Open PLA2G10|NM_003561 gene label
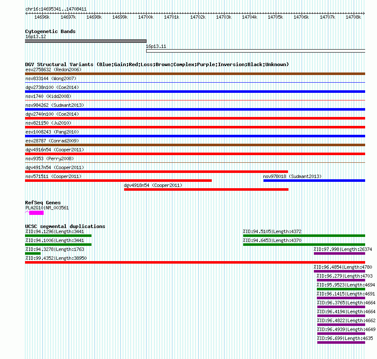This screenshot has height=359, width=377. pos(47,208)
